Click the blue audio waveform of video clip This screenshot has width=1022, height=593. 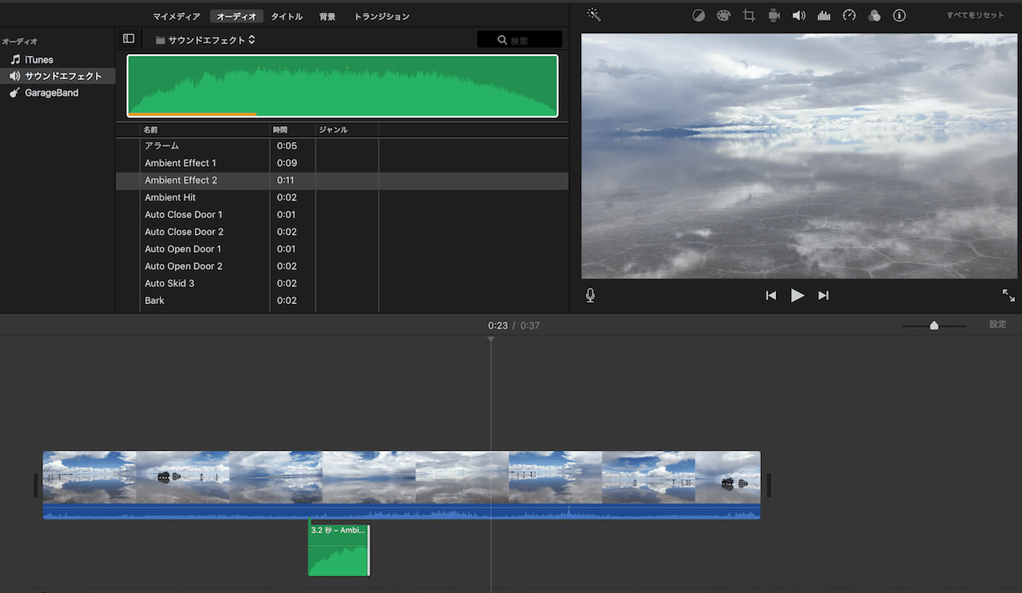[x=402, y=512]
